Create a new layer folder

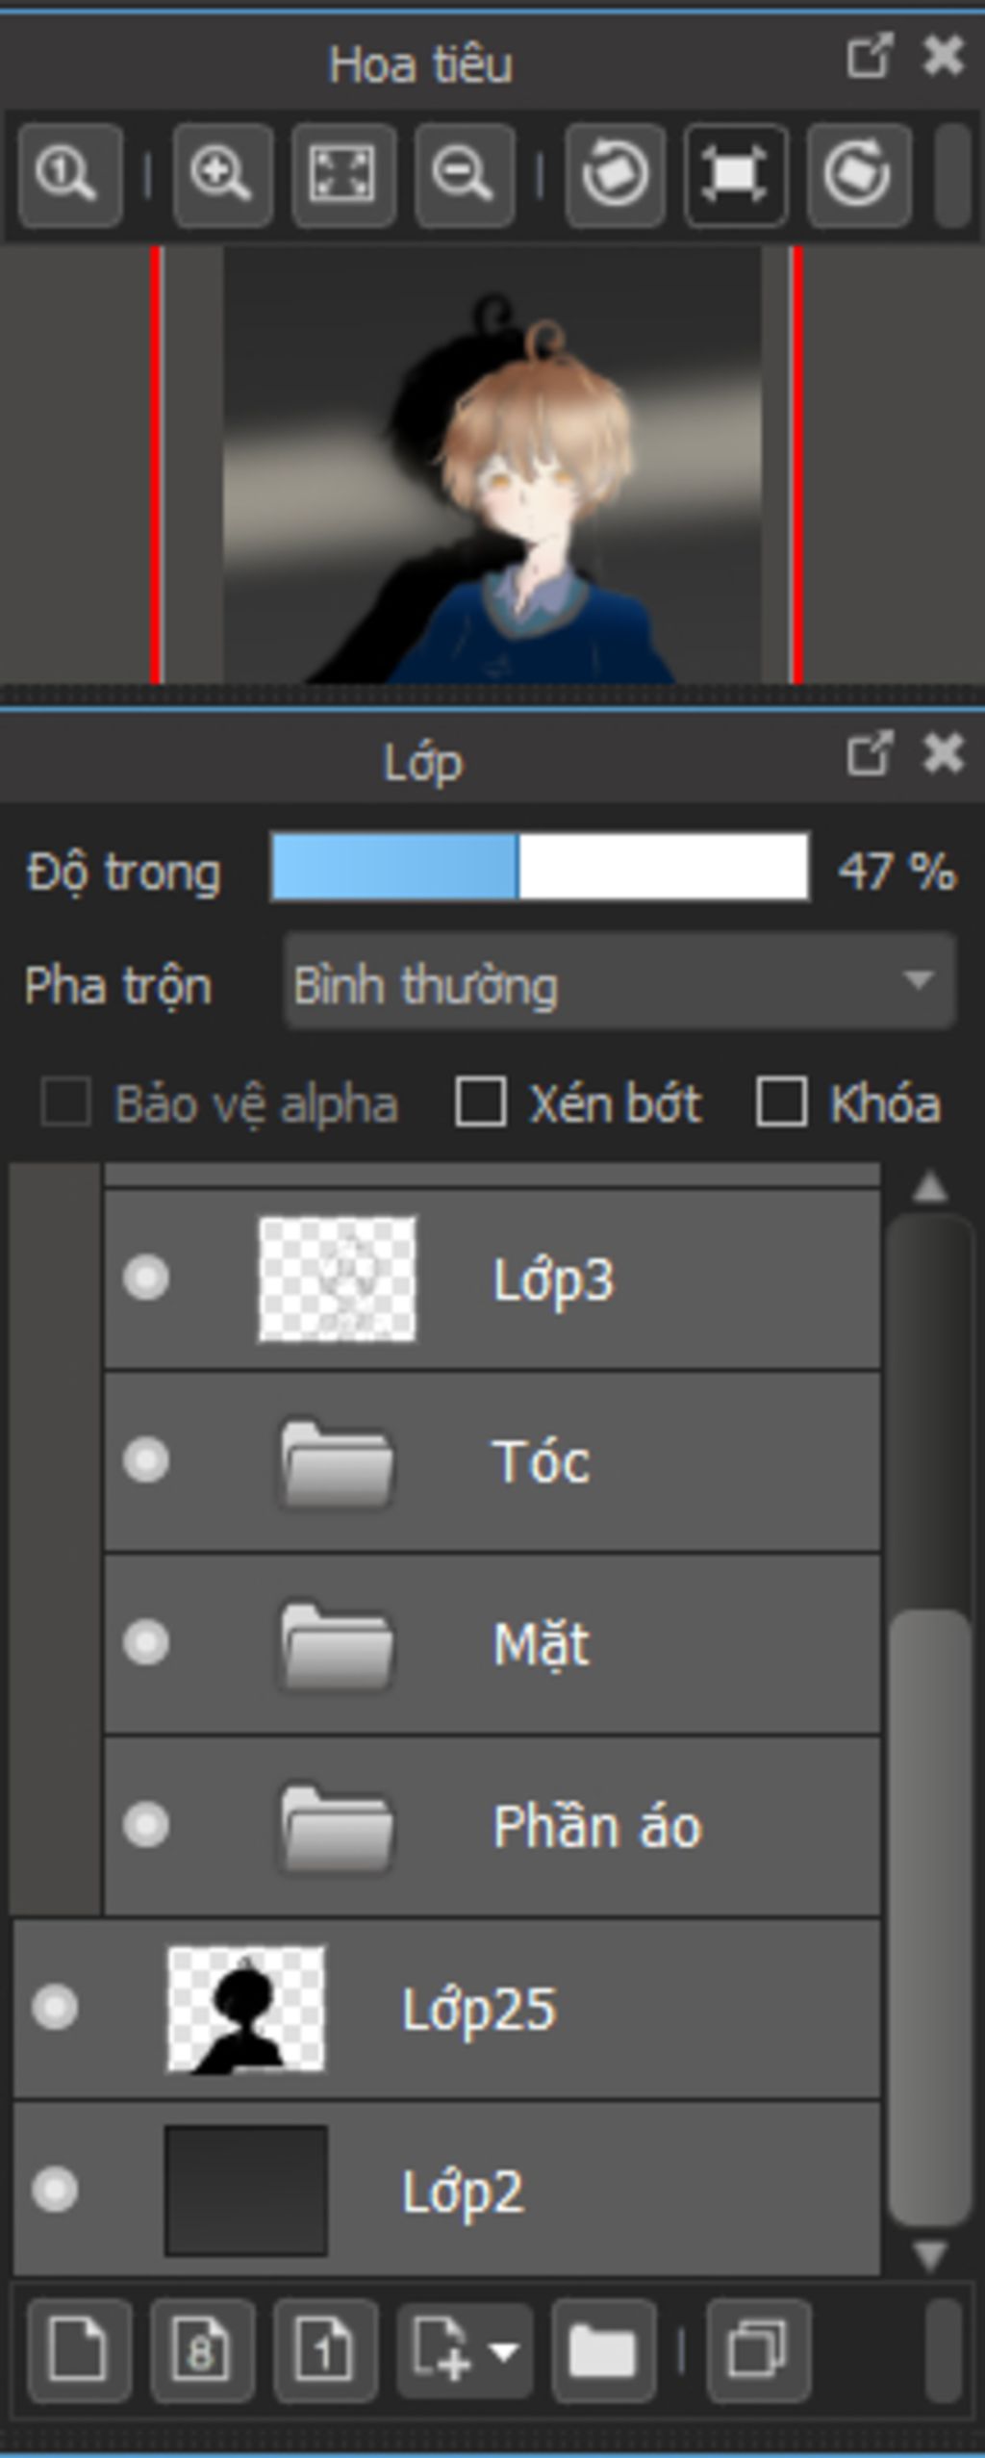[603, 2351]
